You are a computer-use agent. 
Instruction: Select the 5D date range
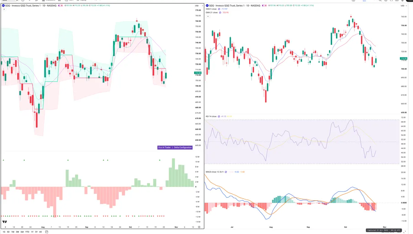8,232
